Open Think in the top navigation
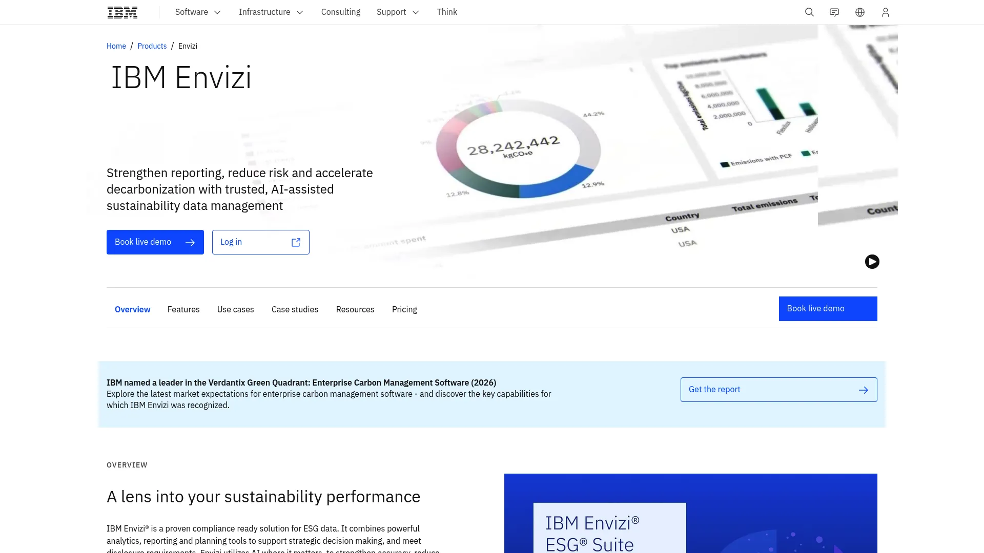 pyautogui.click(x=447, y=12)
